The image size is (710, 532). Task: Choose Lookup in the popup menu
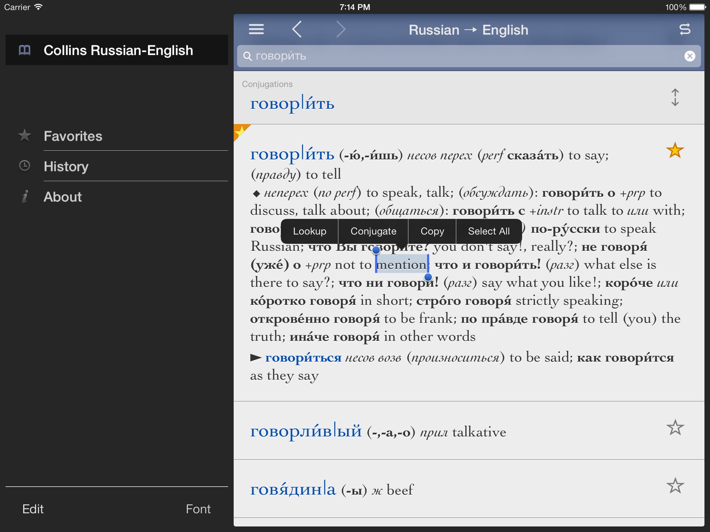point(310,231)
